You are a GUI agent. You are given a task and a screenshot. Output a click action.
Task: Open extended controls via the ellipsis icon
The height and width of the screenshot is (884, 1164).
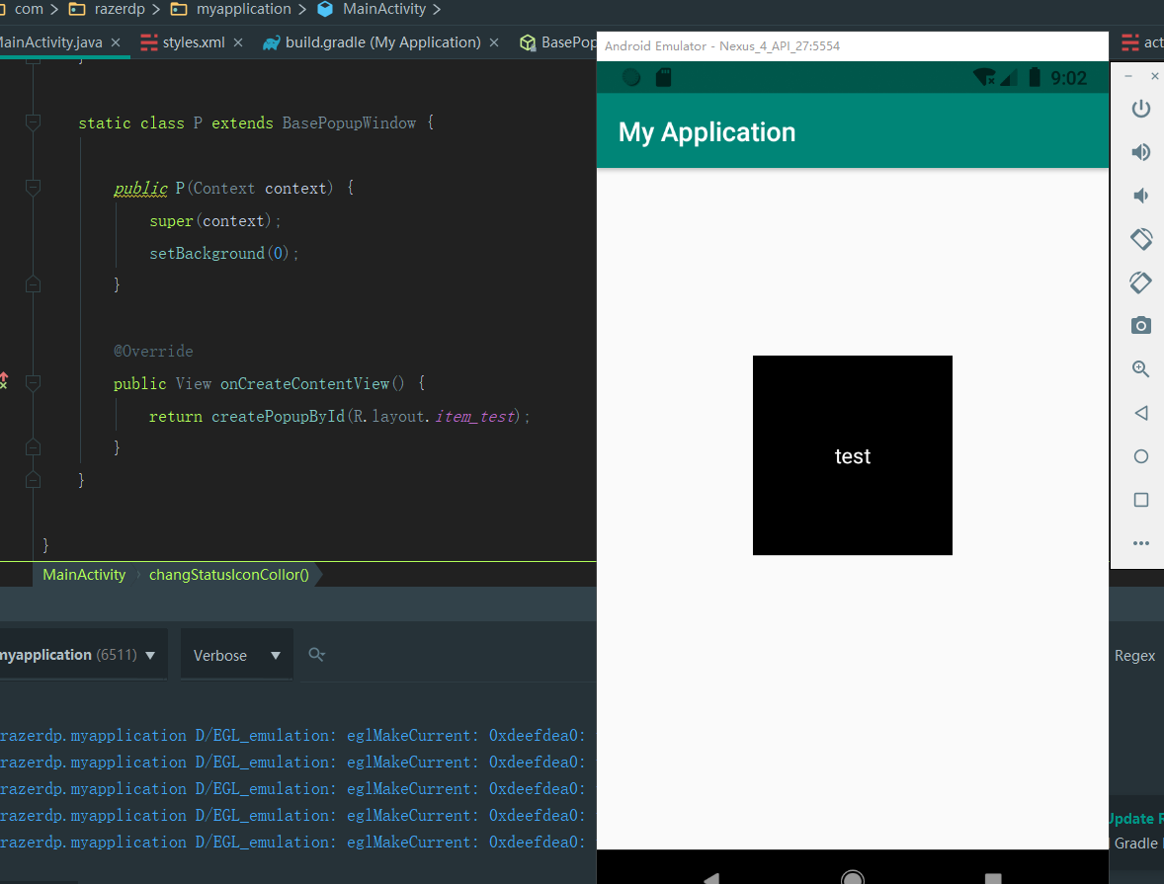tap(1140, 542)
